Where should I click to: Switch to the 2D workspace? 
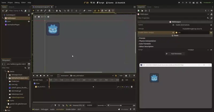pyautogui.click(x=86, y=3)
